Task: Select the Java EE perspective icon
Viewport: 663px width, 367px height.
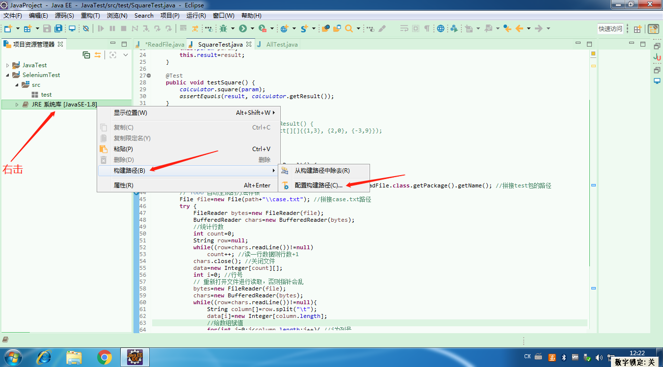Action: pyautogui.click(x=654, y=29)
